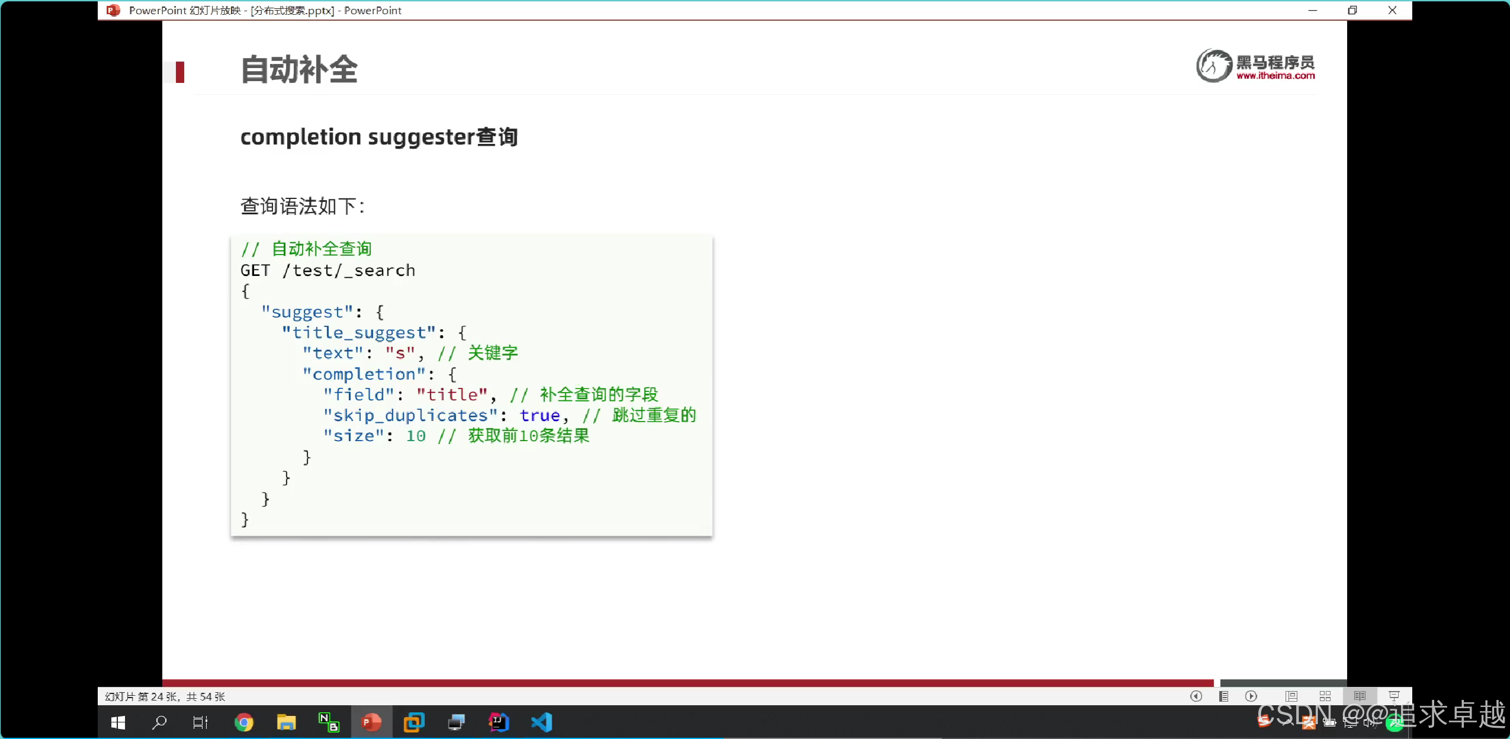Open Task View on taskbar

pos(200,722)
